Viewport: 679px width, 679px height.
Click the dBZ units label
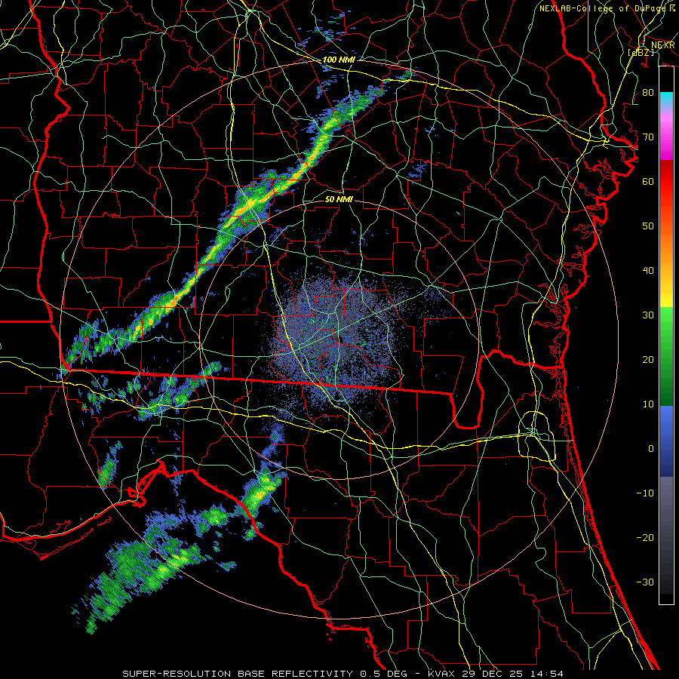[641, 52]
